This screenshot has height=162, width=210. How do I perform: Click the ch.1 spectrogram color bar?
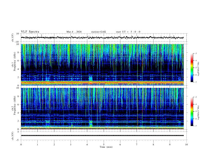point(192,68)
